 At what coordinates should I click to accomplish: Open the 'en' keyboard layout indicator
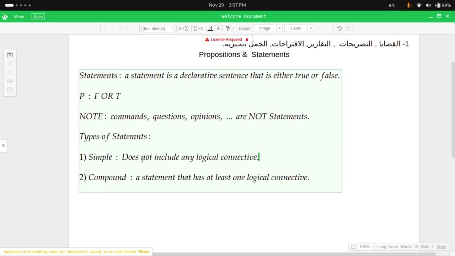pyautogui.click(x=392, y=5)
